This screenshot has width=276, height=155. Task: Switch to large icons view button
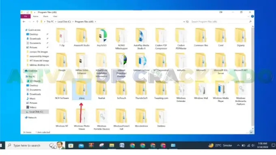click(252, 132)
